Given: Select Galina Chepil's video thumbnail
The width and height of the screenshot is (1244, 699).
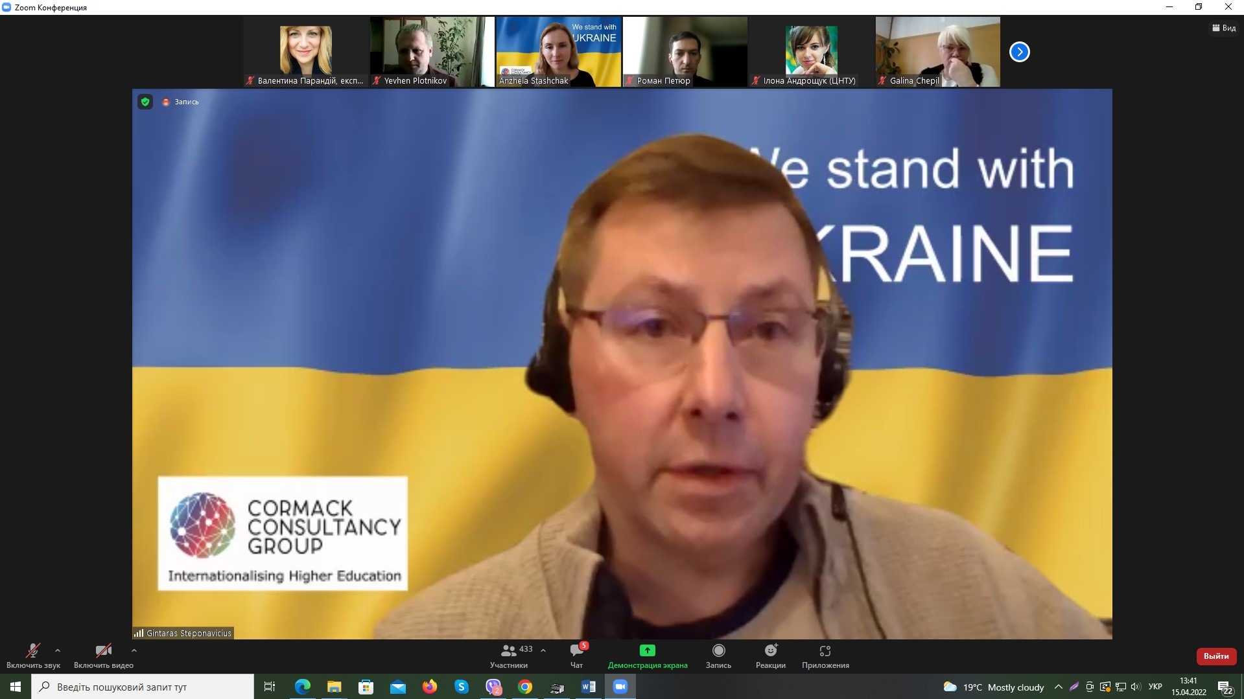Looking at the screenshot, I should [x=938, y=52].
